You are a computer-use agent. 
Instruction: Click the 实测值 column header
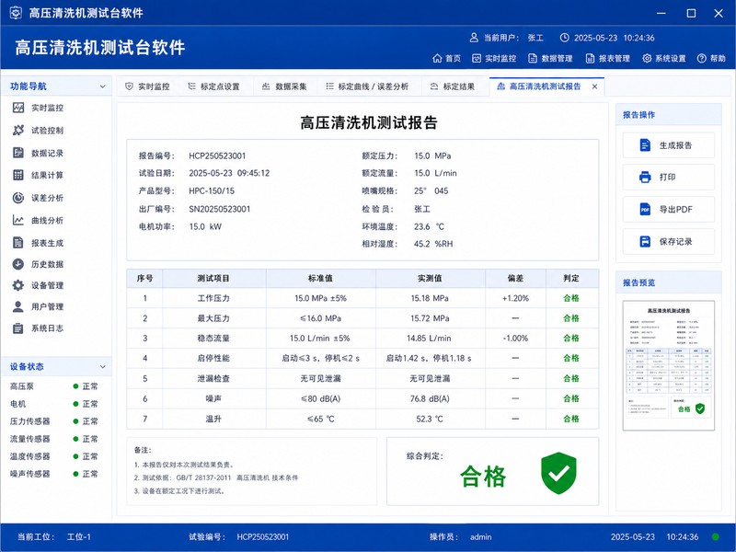[x=430, y=279]
